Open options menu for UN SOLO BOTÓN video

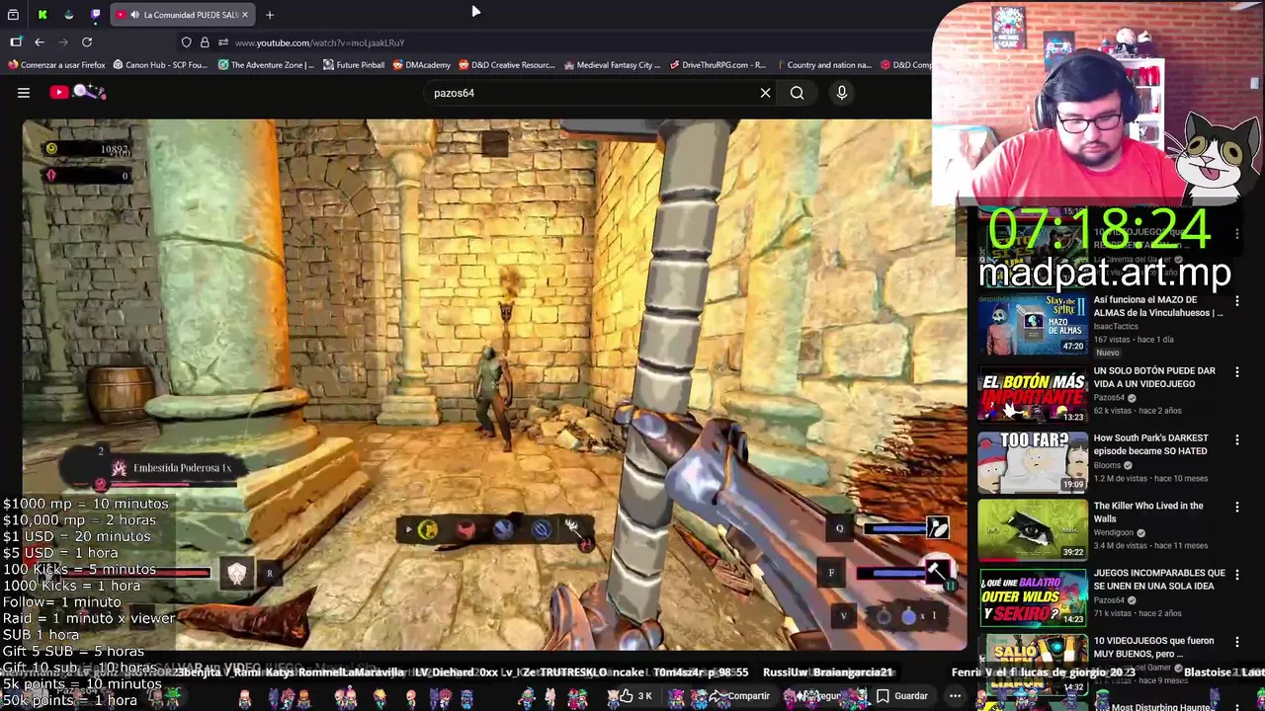1236,371
